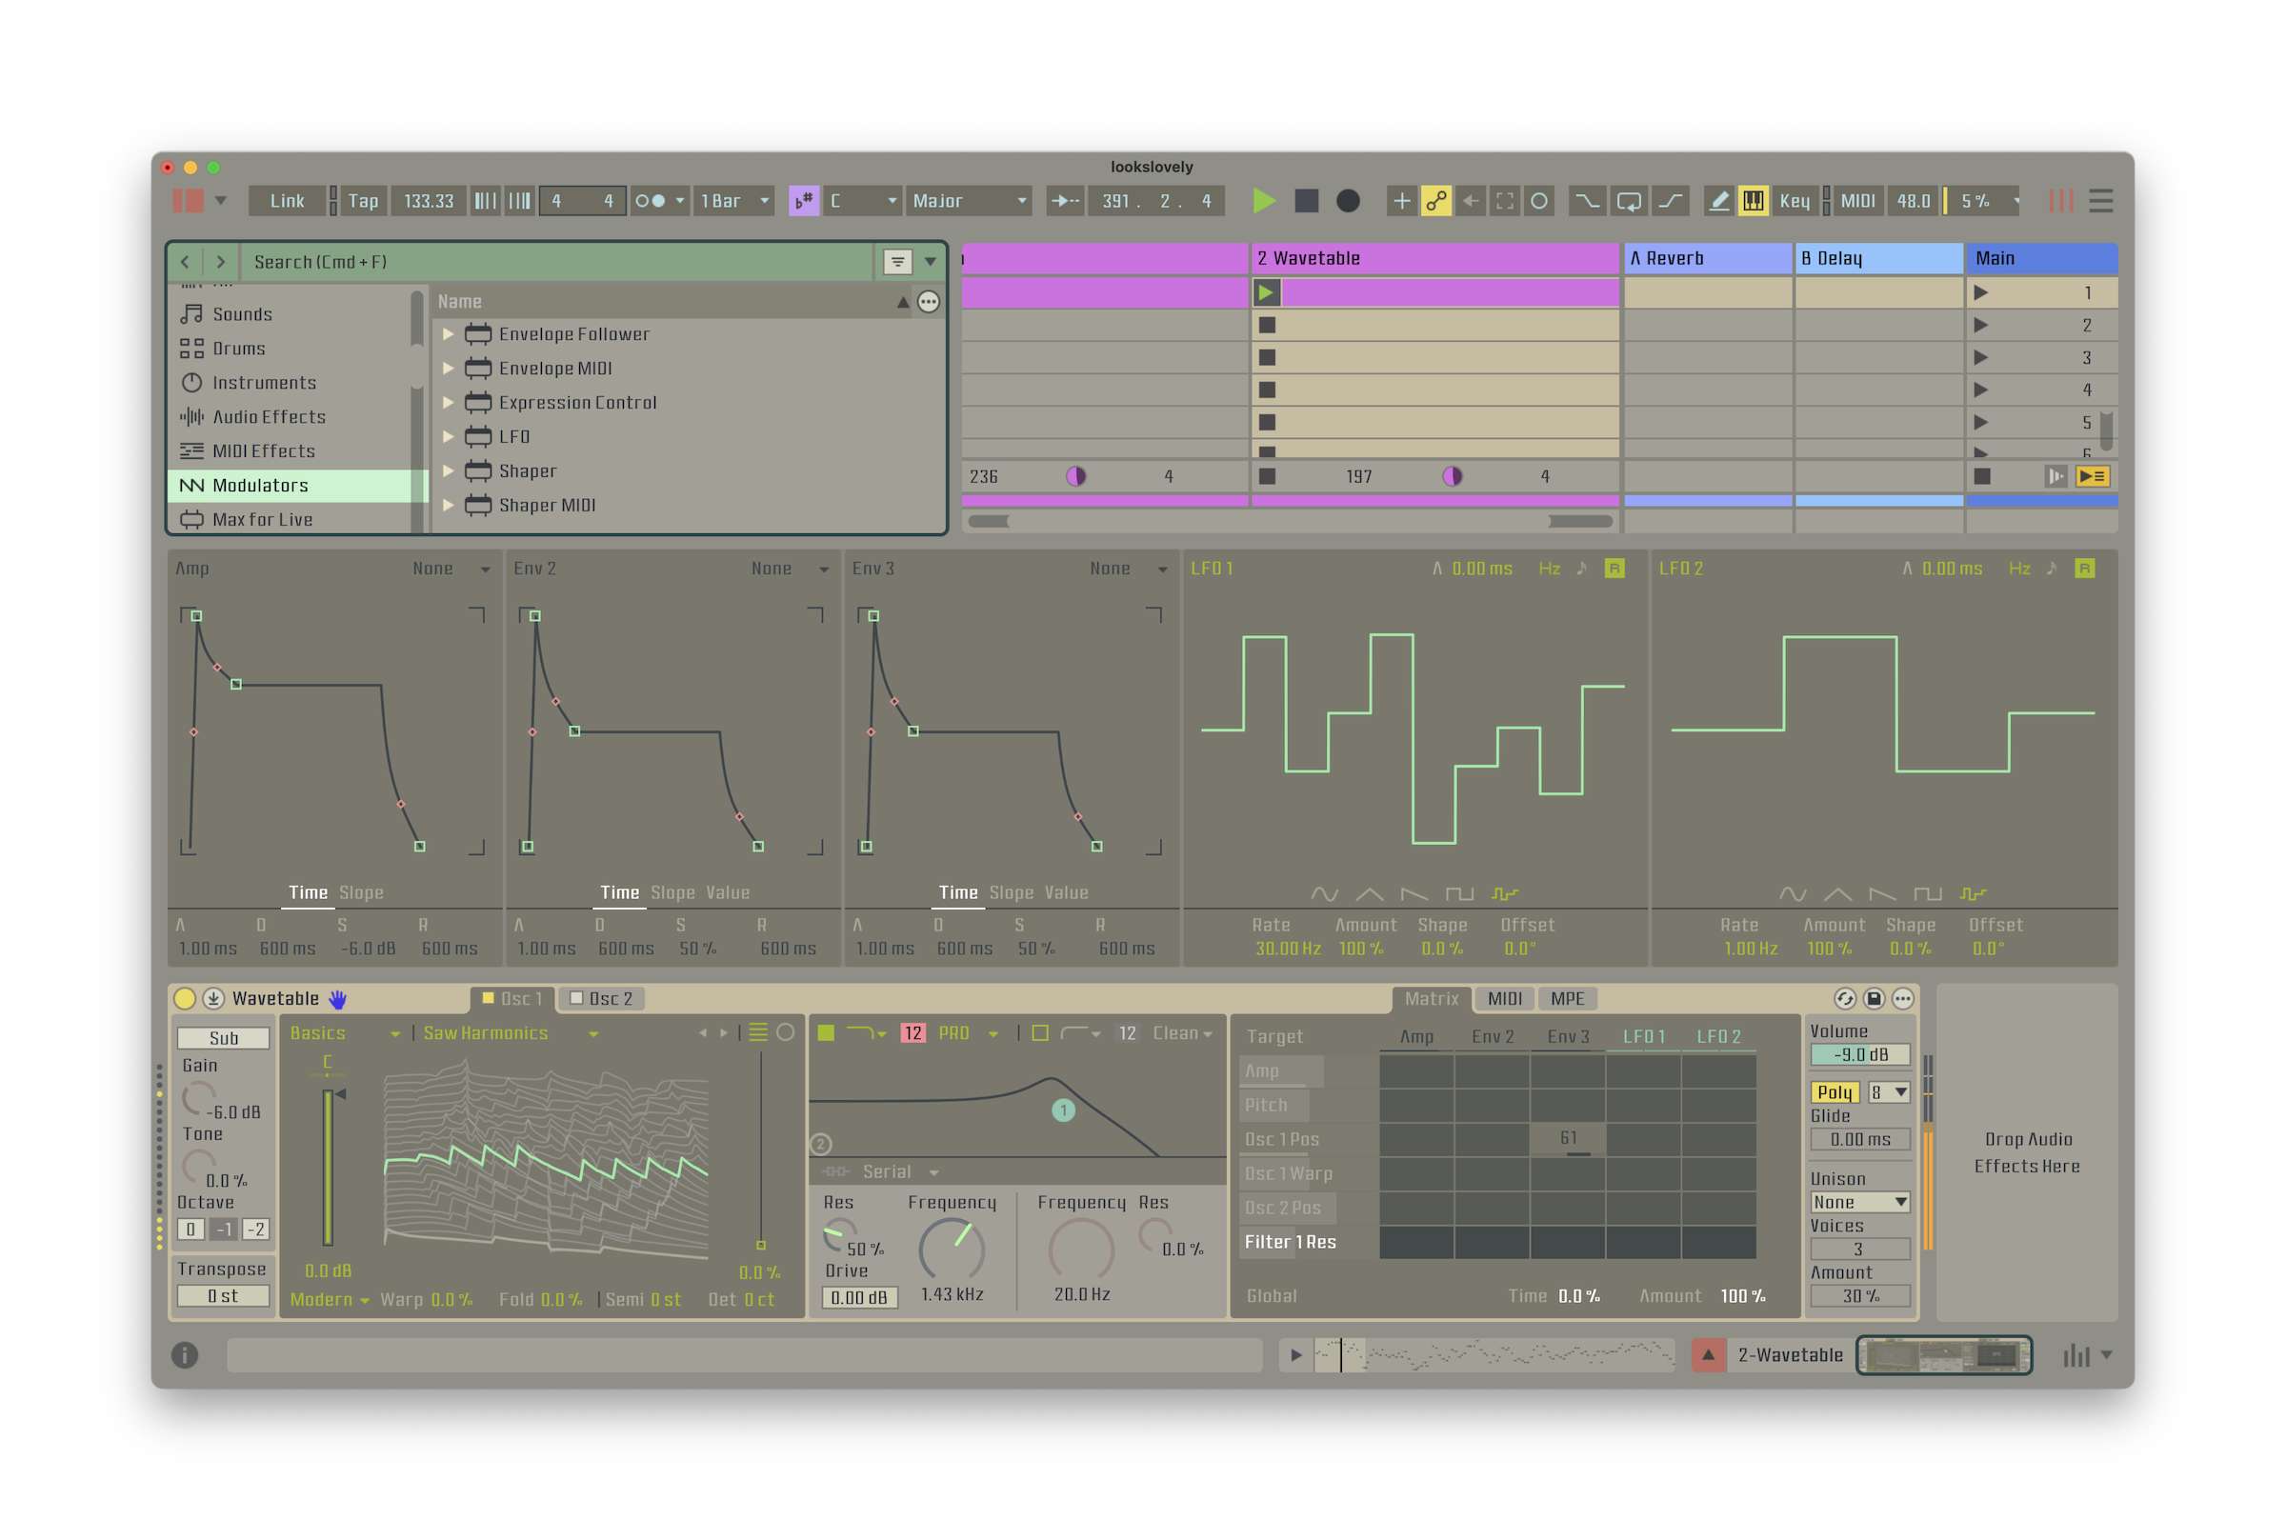Click the Link button
This screenshot has height=1540, width=2286.
tap(287, 200)
